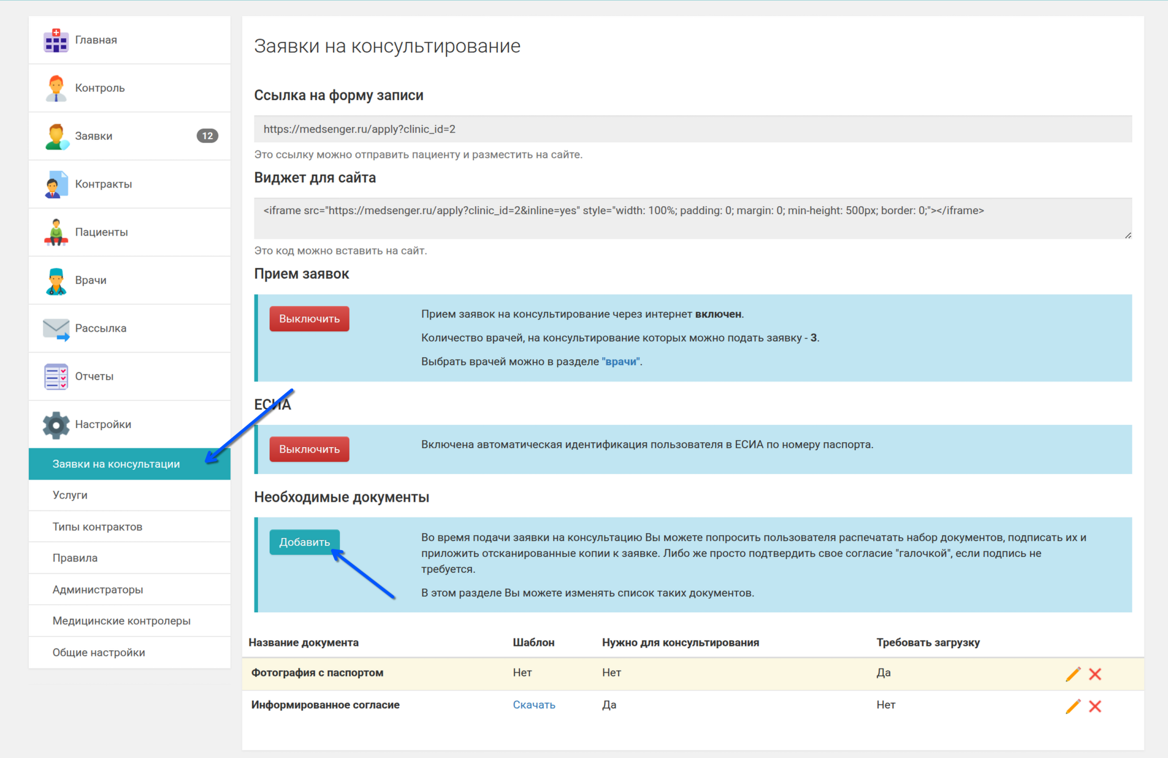This screenshot has height=758, width=1168.
Task: Edit Информированное согласие with pencil icon
Action: click(1073, 706)
